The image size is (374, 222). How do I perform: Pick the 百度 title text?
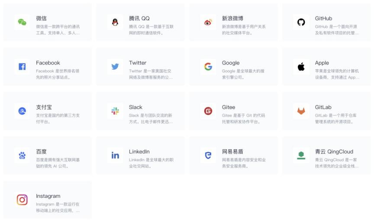pyautogui.click(x=41, y=152)
